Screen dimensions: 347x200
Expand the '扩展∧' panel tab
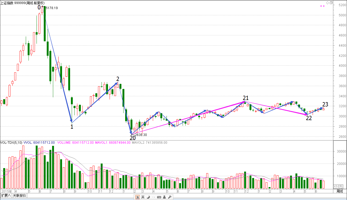pos(6,195)
